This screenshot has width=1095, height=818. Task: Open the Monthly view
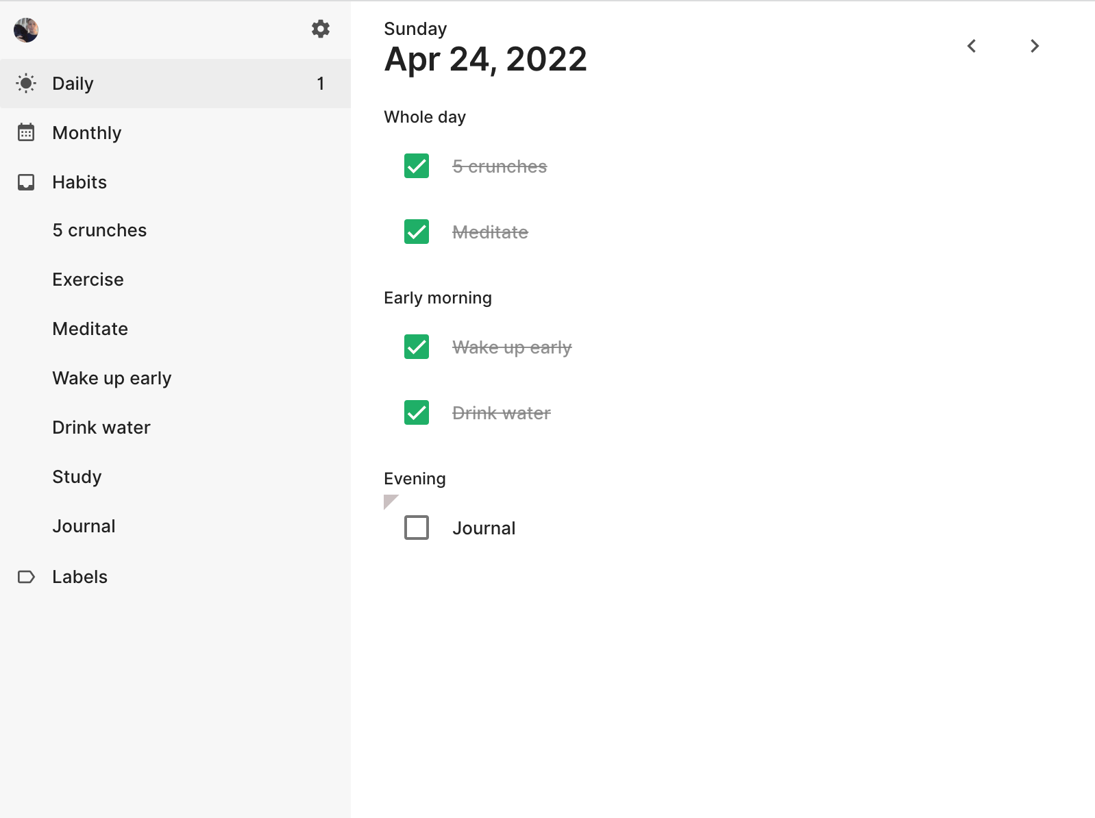pyautogui.click(x=175, y=133)
